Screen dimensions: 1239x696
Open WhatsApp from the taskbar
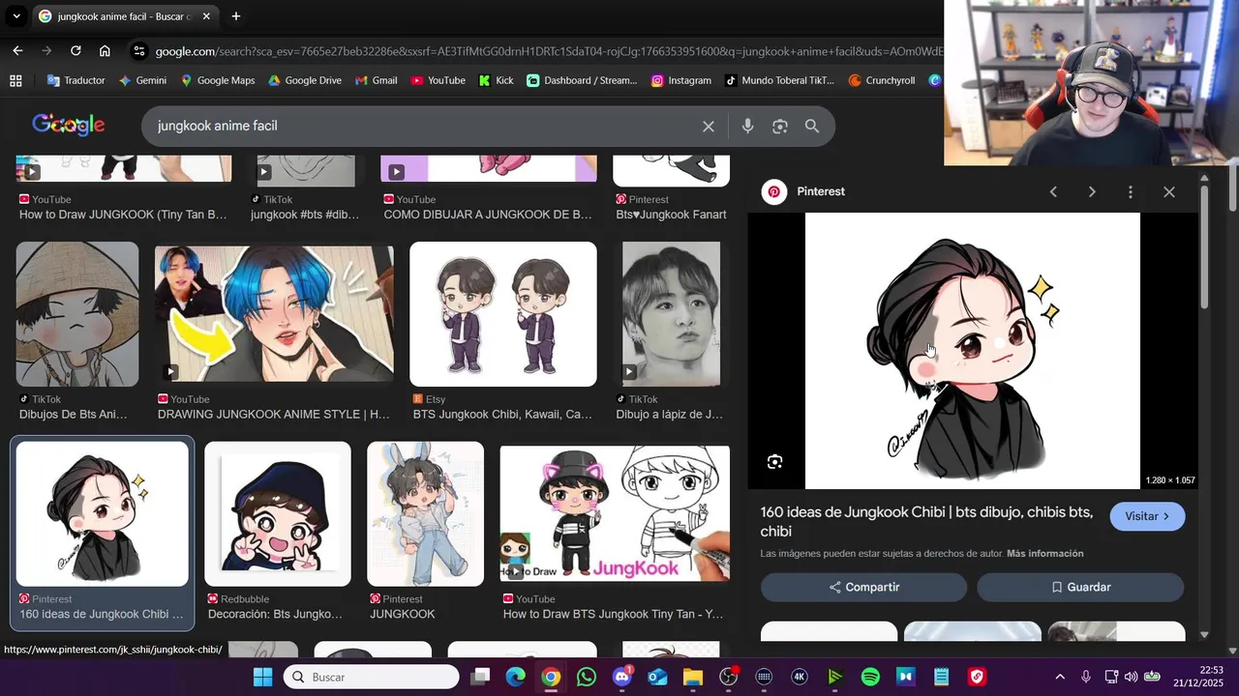click(587, 677)
